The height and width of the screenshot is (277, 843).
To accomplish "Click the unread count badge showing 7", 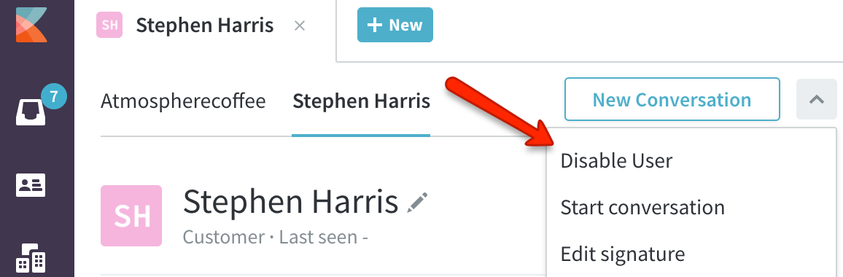I will click(54, 97).
